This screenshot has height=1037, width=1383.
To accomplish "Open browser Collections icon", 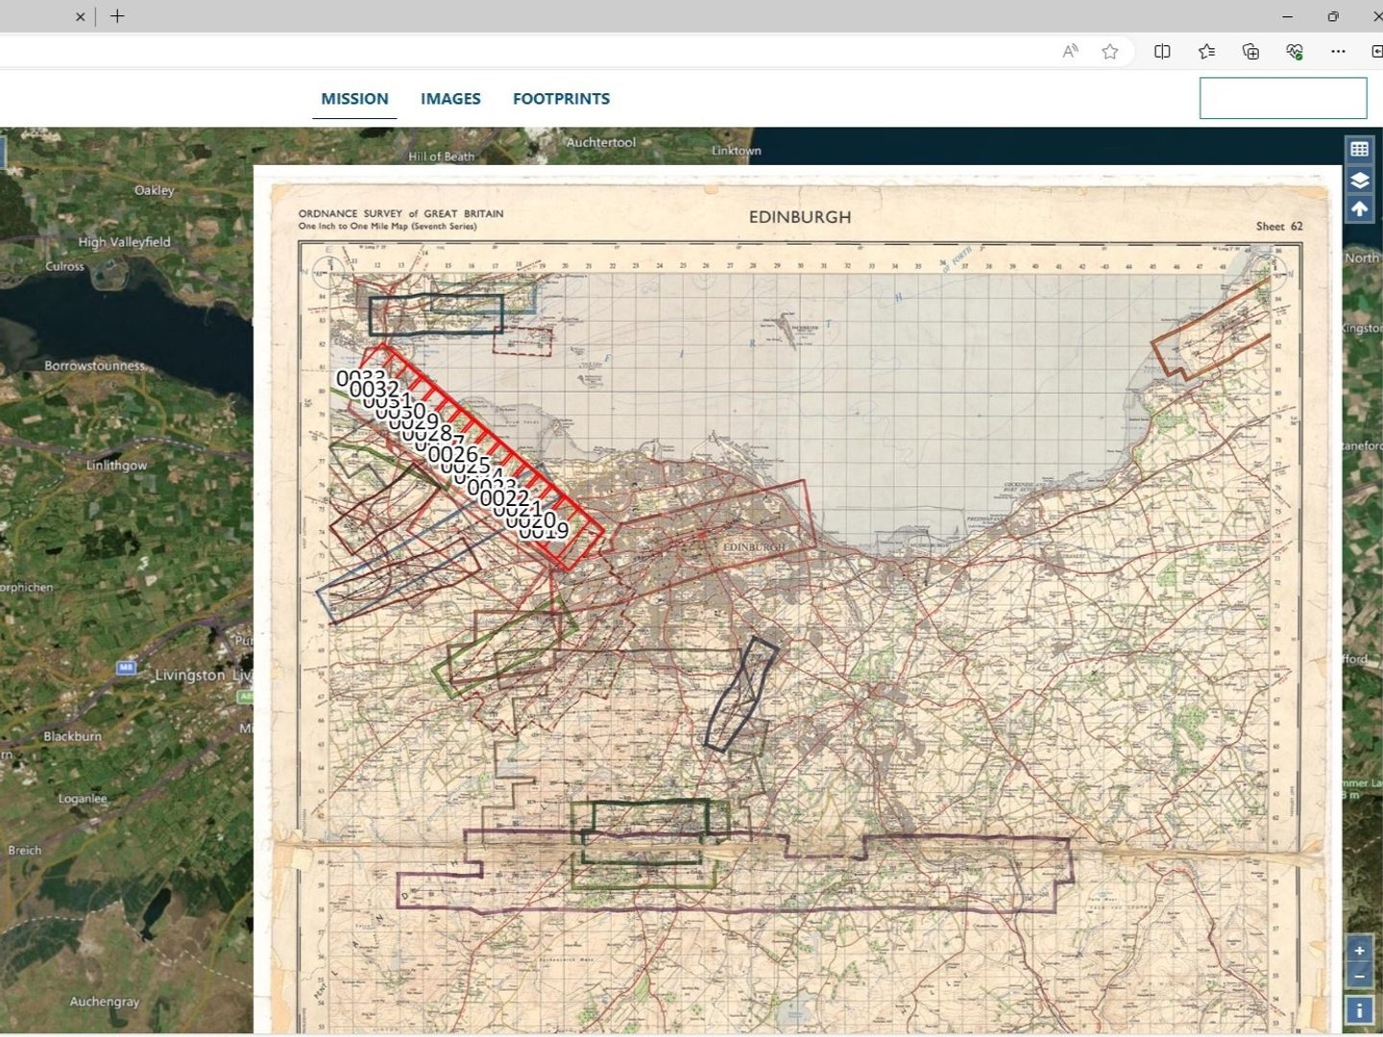I will click(1250, 51).
